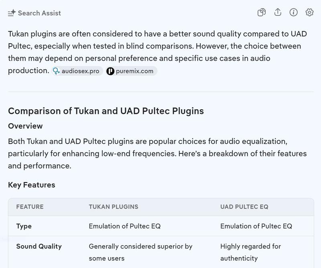Screen dimensions: 321x268
Task: Select the Sound Quality row label
Action: point(39,246)
